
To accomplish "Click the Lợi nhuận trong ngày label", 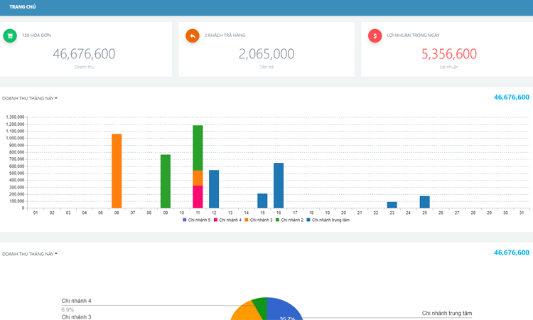I will (x=413, y=36).
